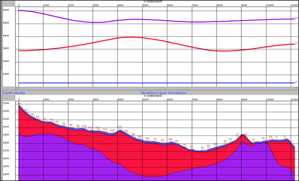Click the red V2 velocity curve at its crest

coord(131,37)
